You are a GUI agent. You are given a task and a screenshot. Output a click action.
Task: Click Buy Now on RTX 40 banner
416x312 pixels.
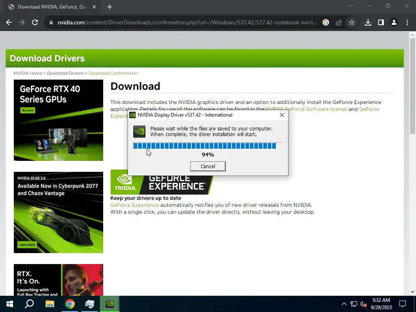(28, 110)
